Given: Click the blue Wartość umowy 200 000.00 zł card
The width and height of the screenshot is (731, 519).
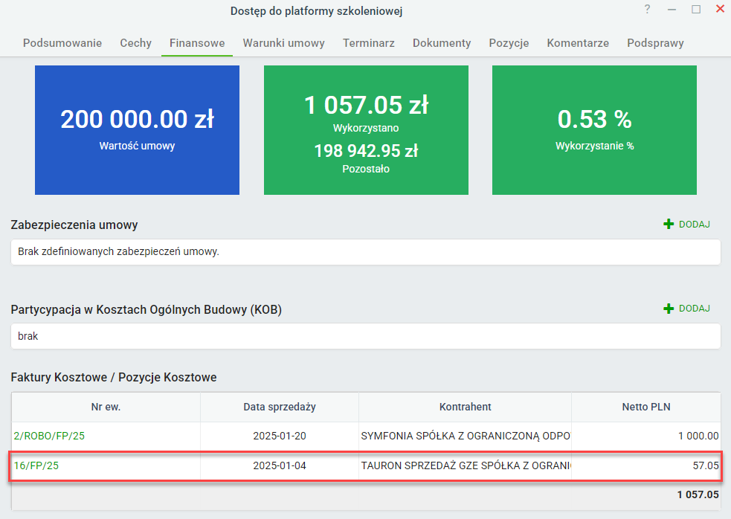Looking at the screenshot, I should point(137,130).
